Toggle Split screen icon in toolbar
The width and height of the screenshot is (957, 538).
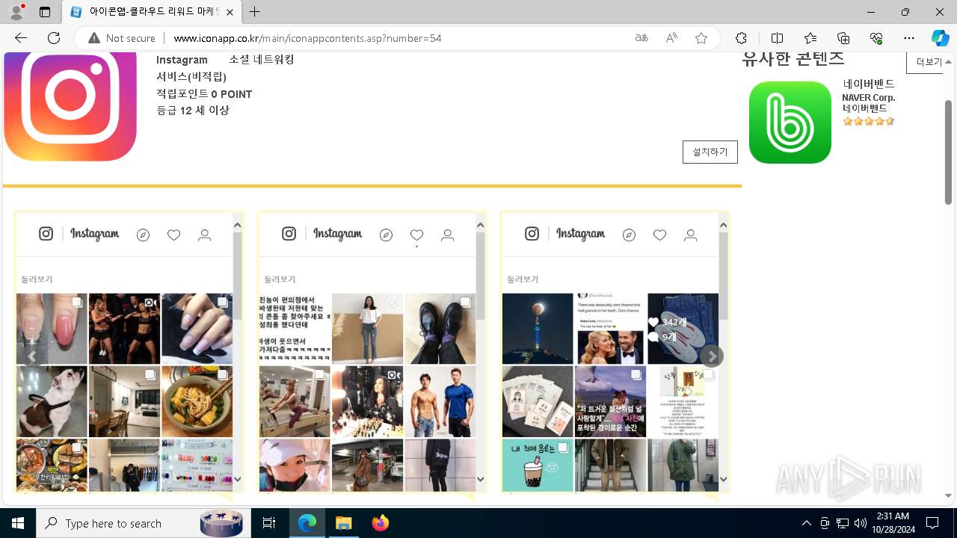click(777, 38)
